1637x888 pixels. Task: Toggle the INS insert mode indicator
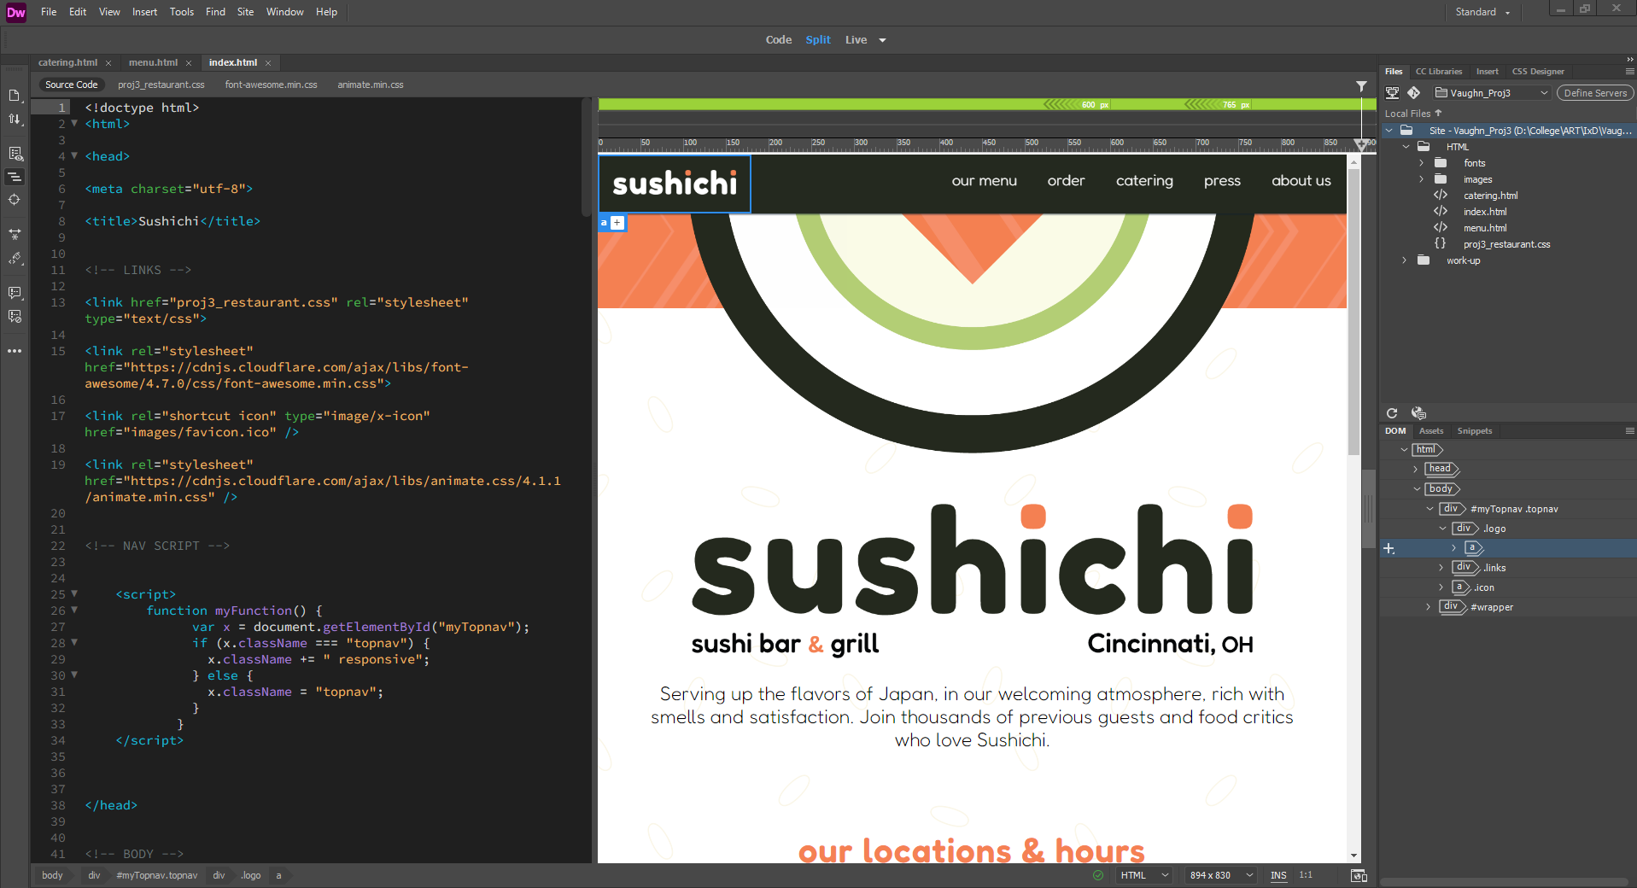click(1278, 875)
